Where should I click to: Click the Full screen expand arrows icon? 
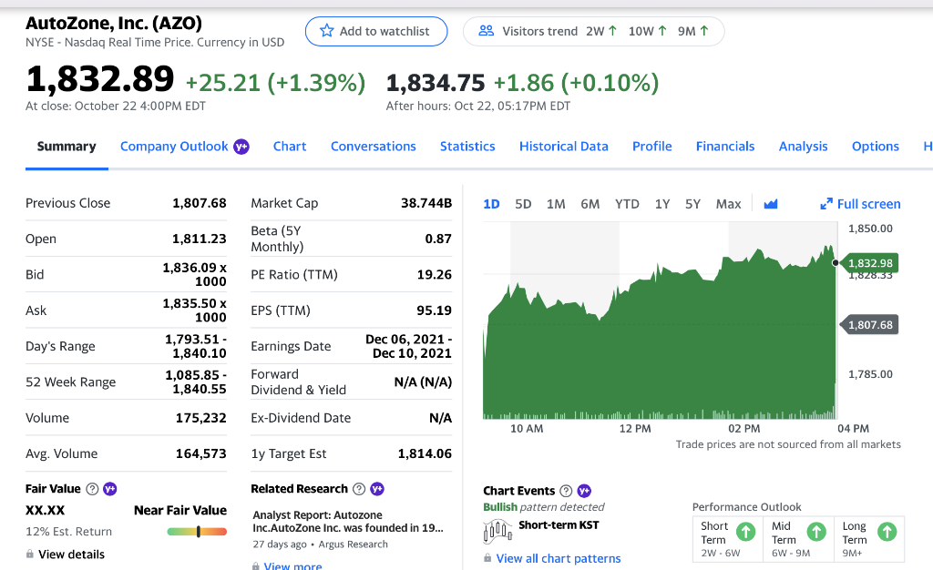[x=827, y=204]
